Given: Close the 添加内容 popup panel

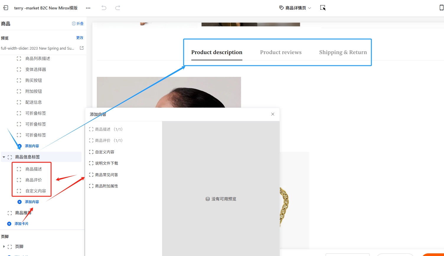Looking at the screenshot, I should point(272,114).
